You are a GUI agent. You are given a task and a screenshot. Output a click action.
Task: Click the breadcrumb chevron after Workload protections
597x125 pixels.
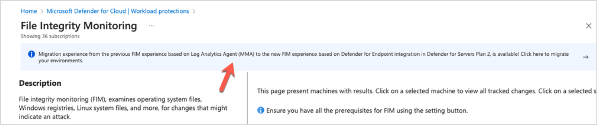coord(194,12)
